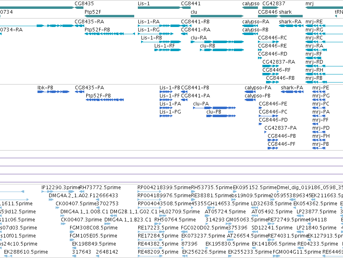This screenshot has height=258, width=343.
Task: Click transcript calypso-RA
Action: pyautogui.click(x=256, y=22)
